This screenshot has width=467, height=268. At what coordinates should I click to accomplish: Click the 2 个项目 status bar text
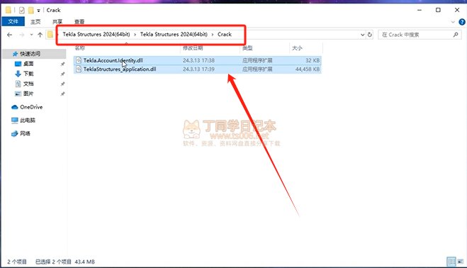click(17, 262)
